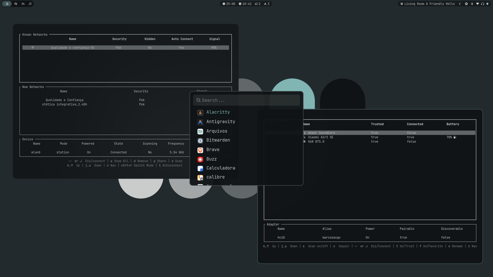The height and width of the screenshot is (277, 493).
Task: Click the settings gear in top bar
Action: coord(466,4)
